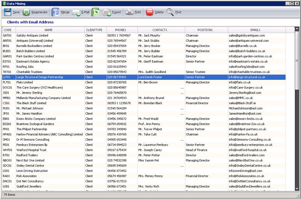Sort by the CODE column header
Screen dimensions: 301x199
pyautogui.click(x=9, y=30)
